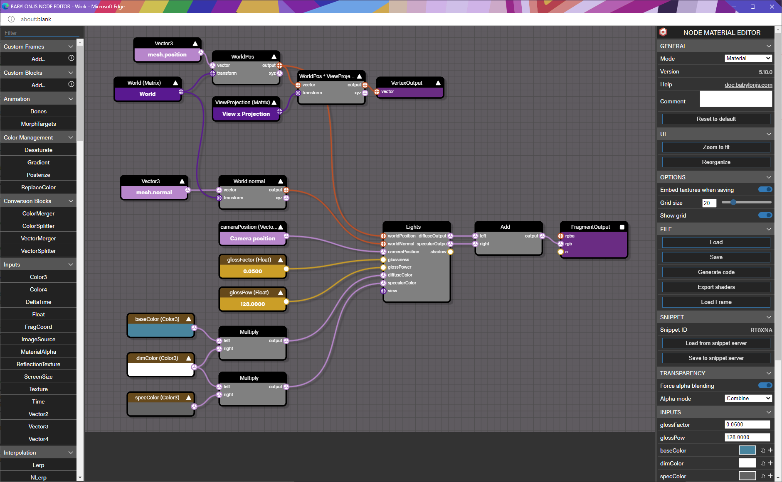782x482 pixels.
Task: Click the Reorganize button
Action: point(716,162)
